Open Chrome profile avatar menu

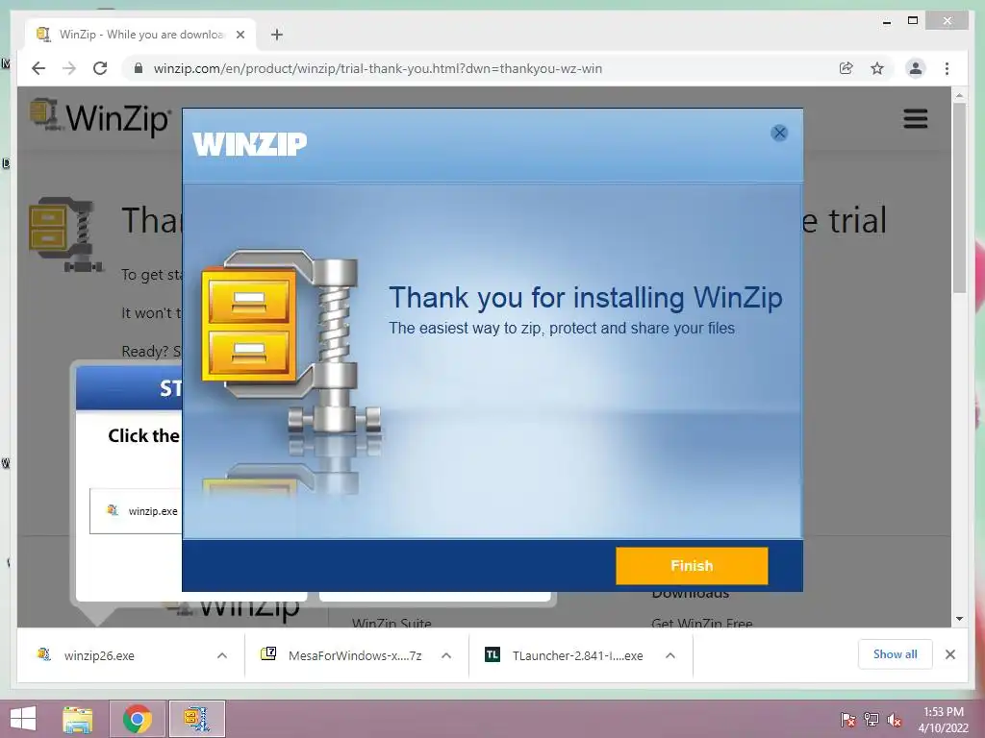click(916, 68)
